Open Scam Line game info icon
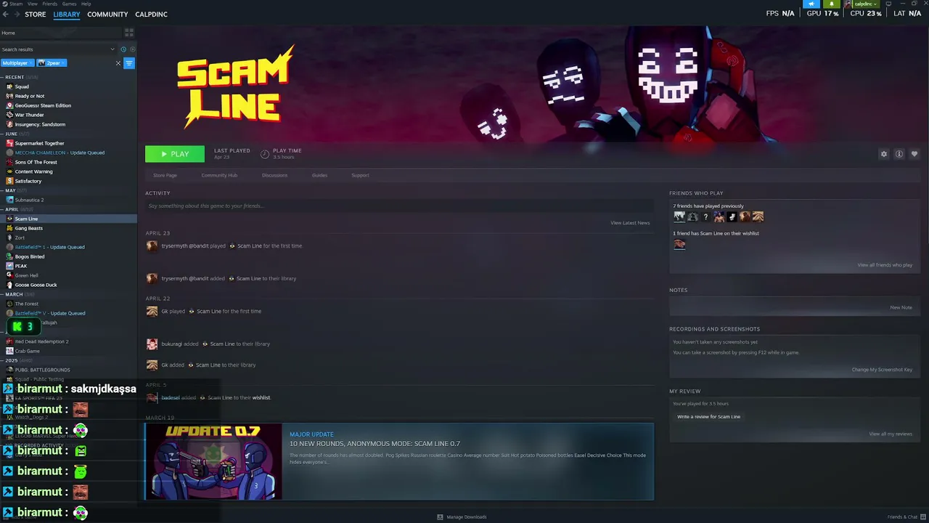Image resolution: width=929 pixels, height=523 pixels. pos(899,154)
